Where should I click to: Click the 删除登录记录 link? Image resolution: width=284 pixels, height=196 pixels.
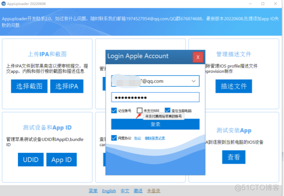tap(155, 139)
